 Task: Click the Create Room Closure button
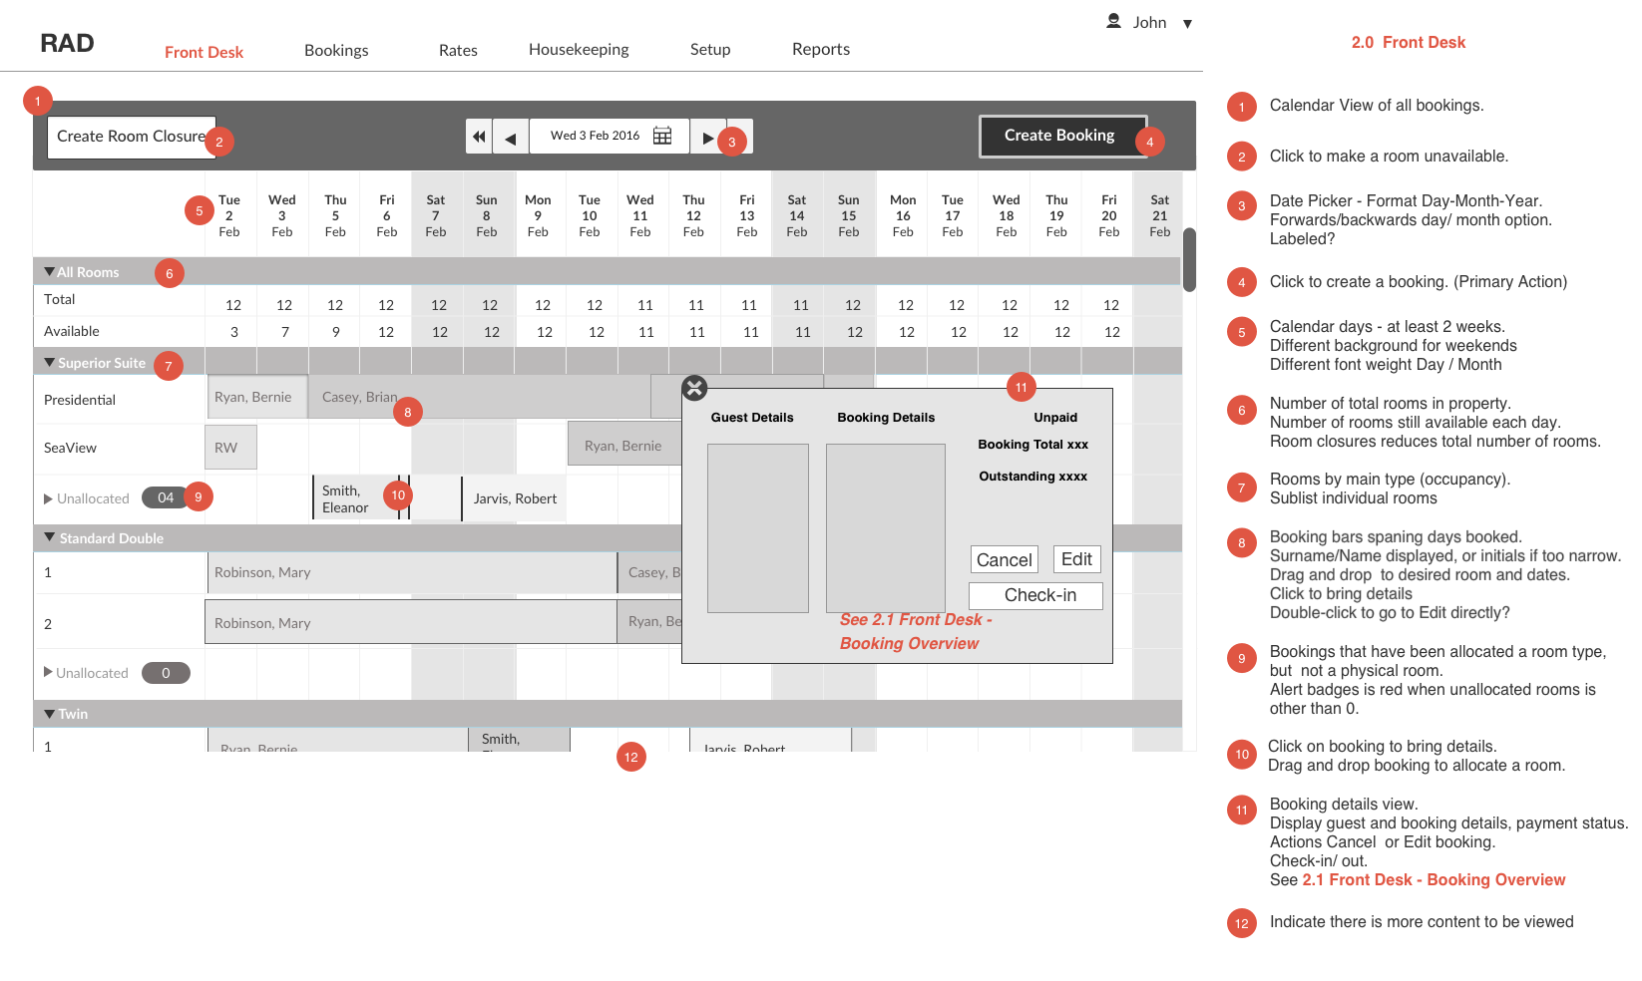coord(131,137)
